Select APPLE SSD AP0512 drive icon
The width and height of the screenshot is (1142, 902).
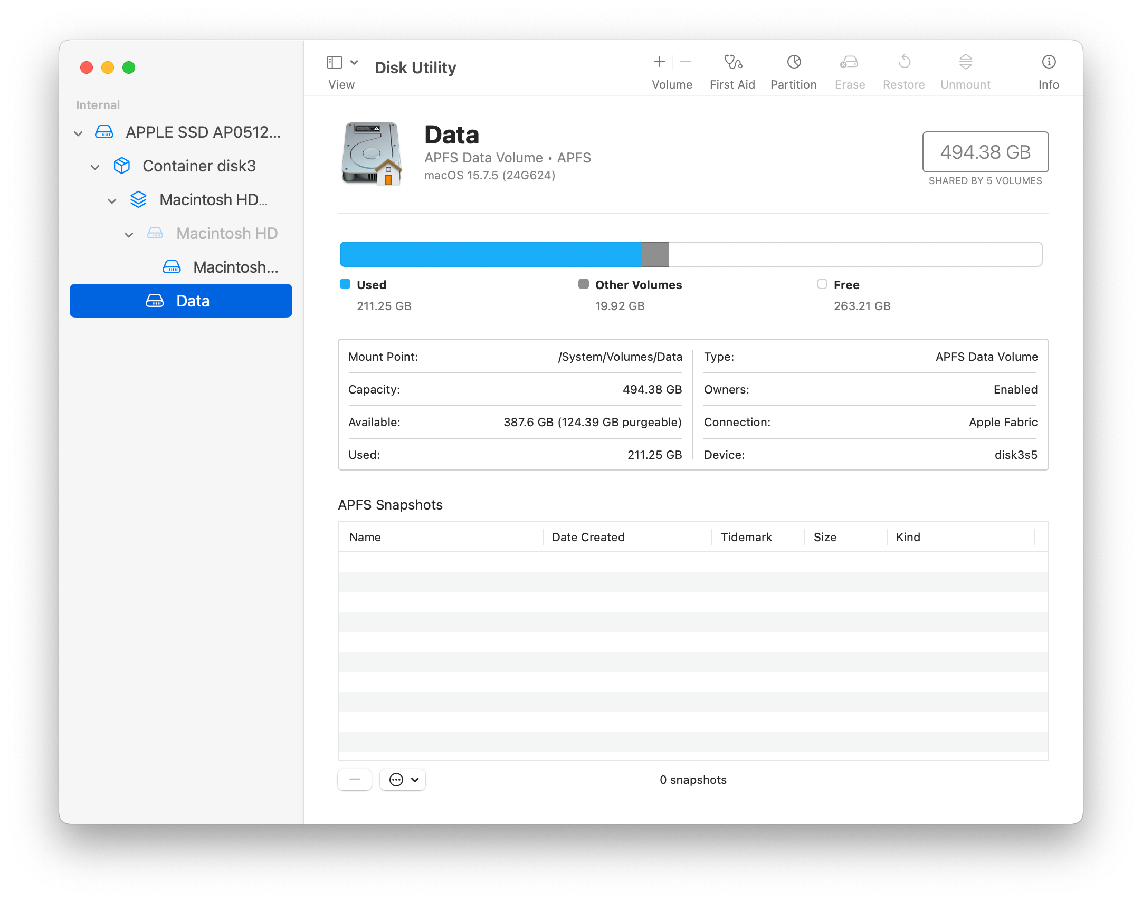tap(104, 132)
